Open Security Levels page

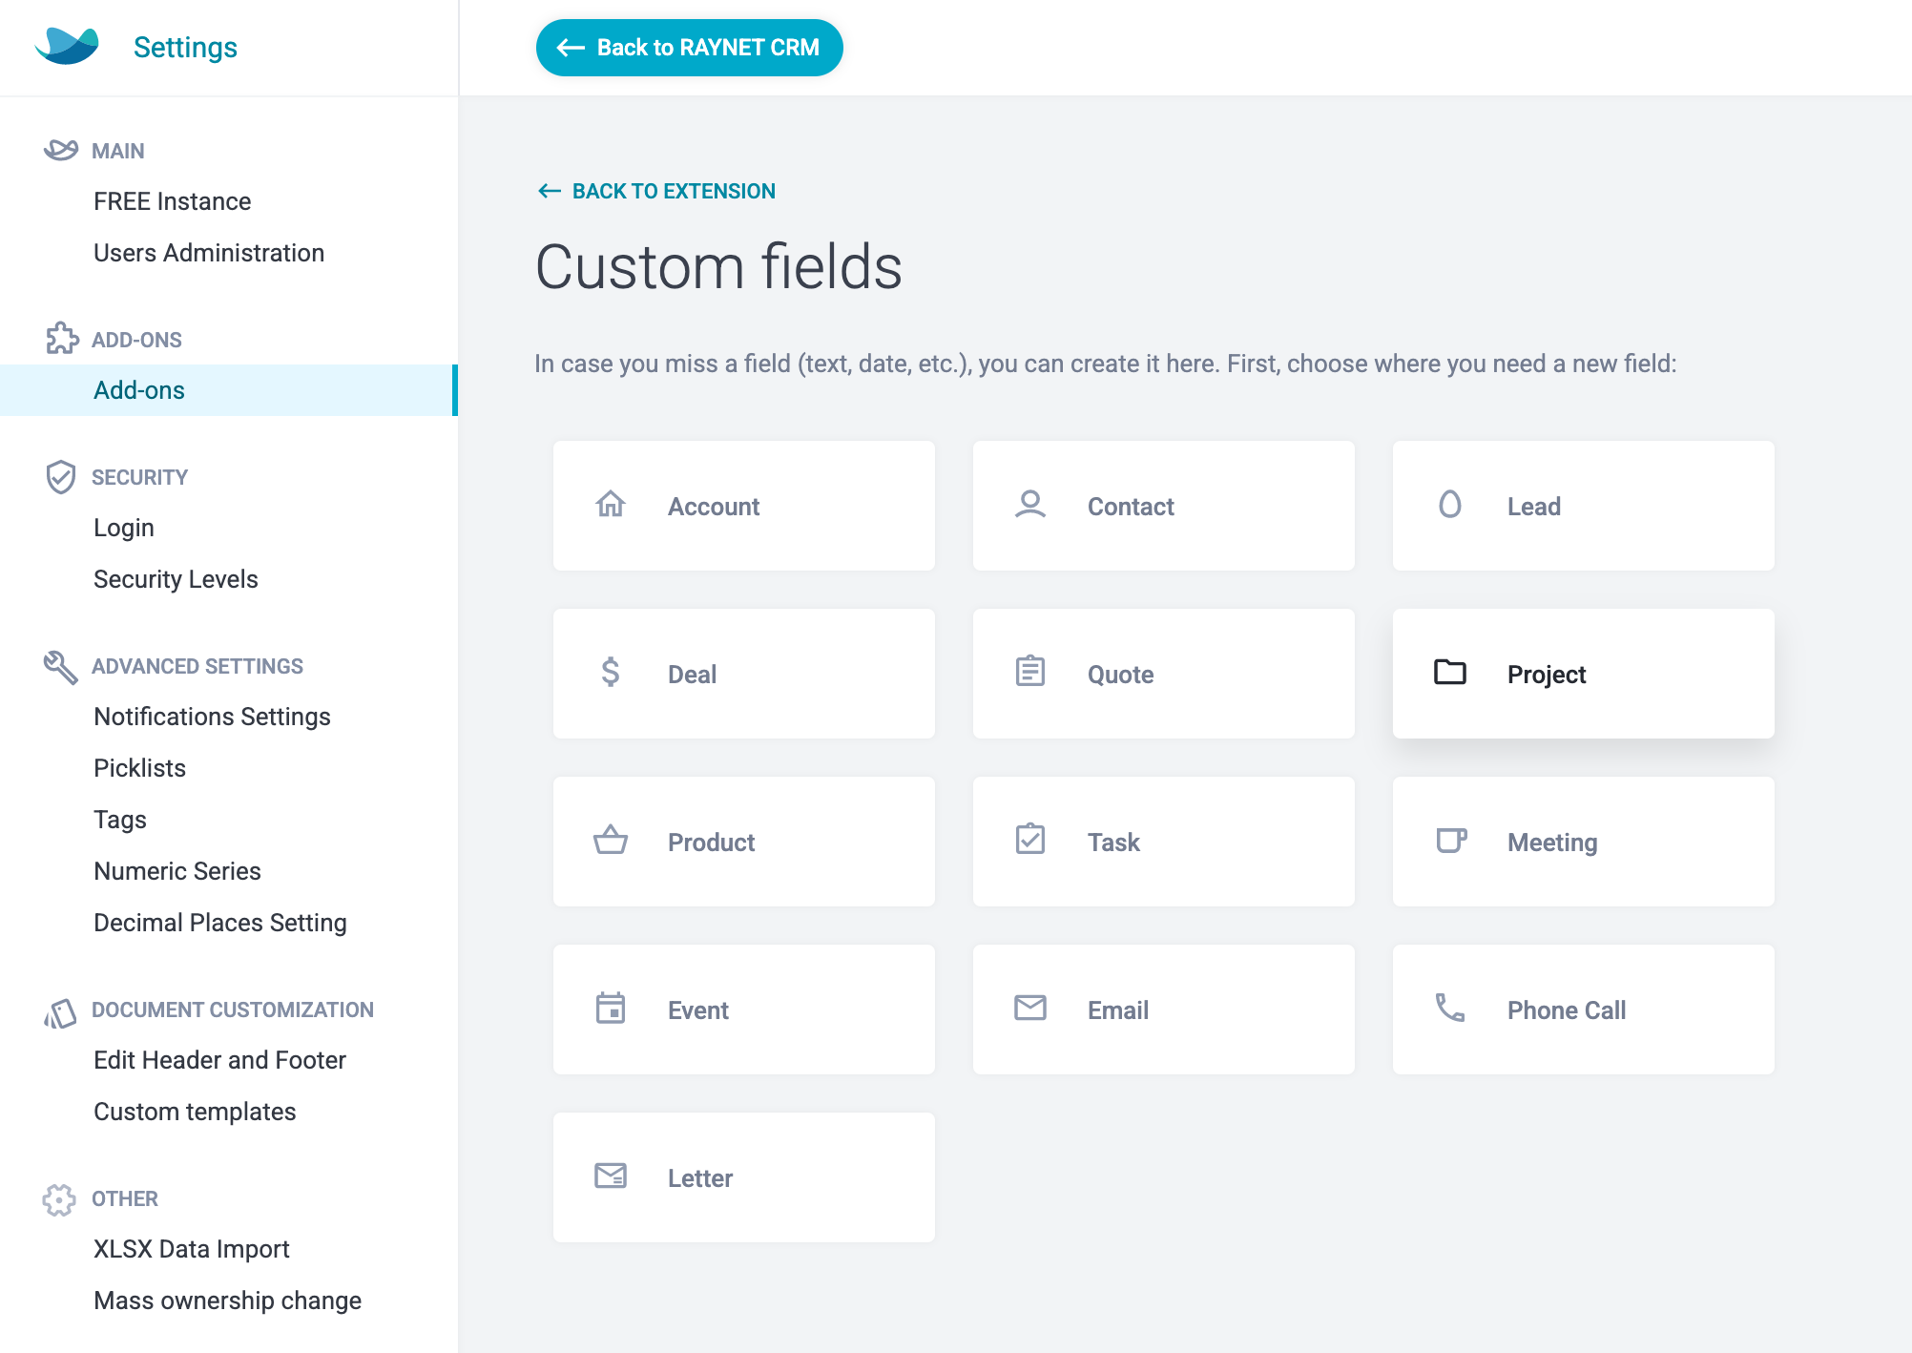click(x=176, y=579)
